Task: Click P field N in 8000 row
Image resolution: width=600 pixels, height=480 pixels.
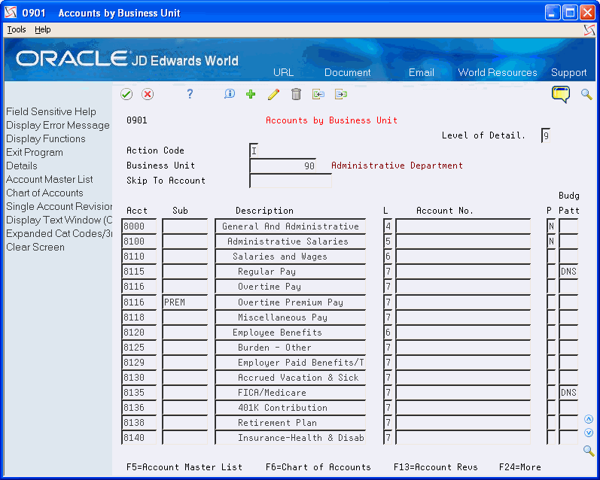Action: (x=551, y=226)
